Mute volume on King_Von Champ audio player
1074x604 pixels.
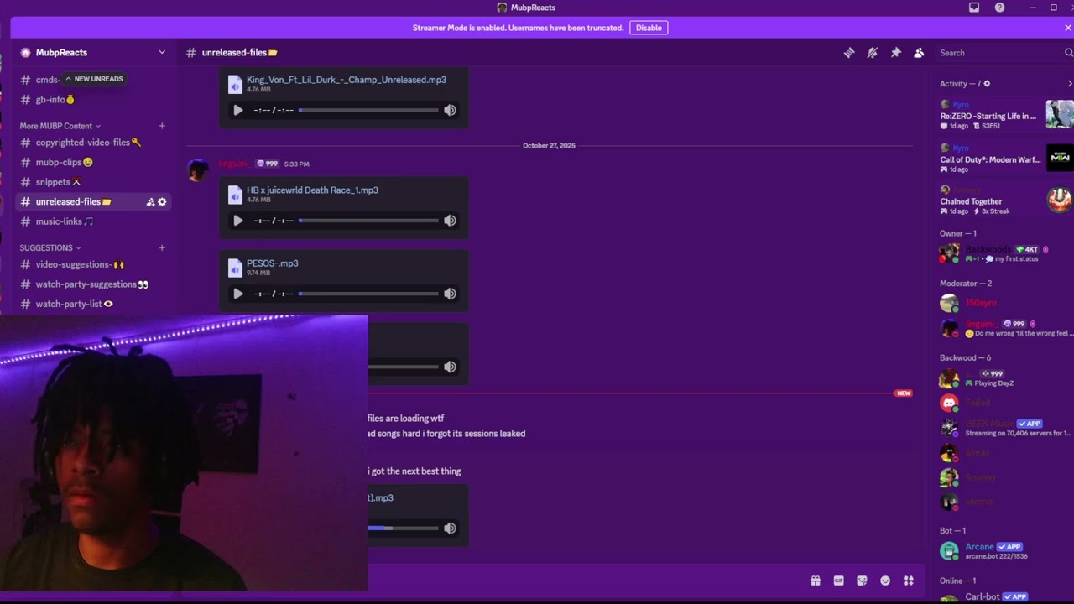click(451, 110)
